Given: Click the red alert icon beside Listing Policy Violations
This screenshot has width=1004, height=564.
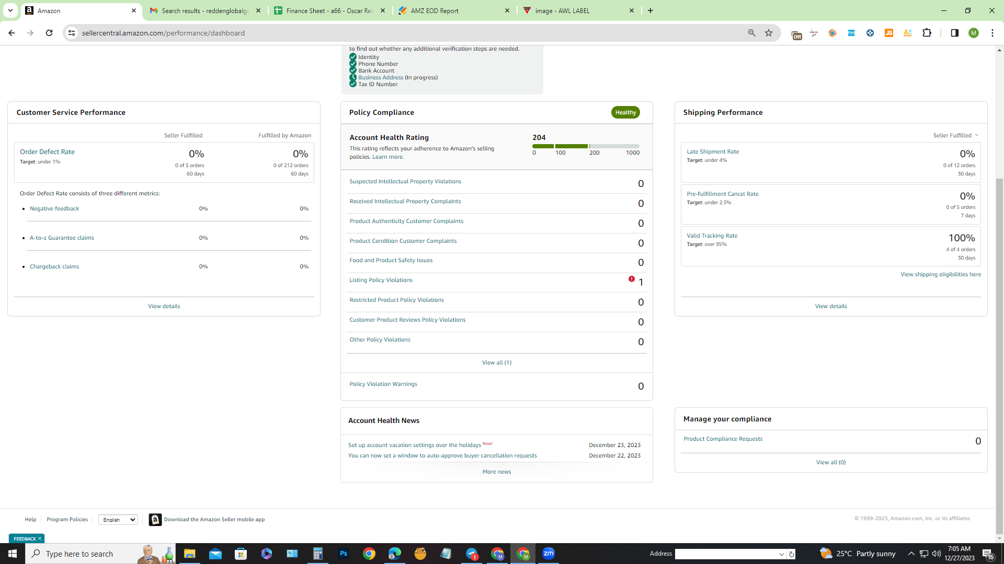Looking at the screenshot, I should 632,279.
